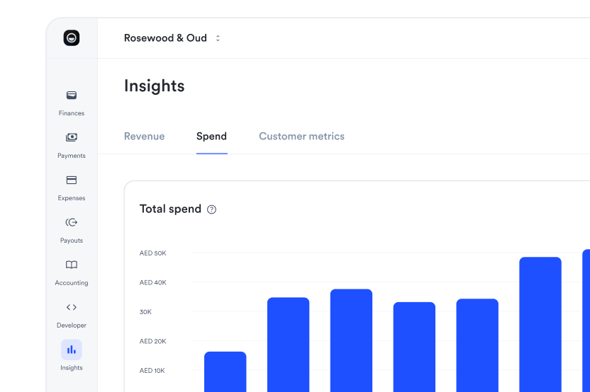Select the shortest first bar in chart
The height and width of the screenshot is (392, 590).
click(x=226, y=371)
